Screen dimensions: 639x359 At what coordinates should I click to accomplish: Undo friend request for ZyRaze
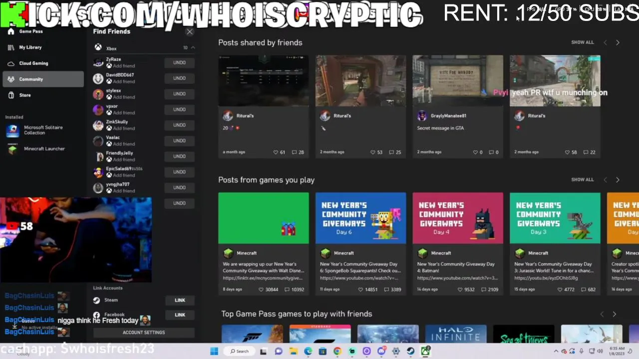(x=179, y=63)
